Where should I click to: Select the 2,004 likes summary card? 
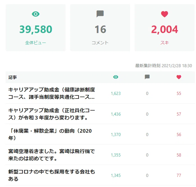click(165, 28)
